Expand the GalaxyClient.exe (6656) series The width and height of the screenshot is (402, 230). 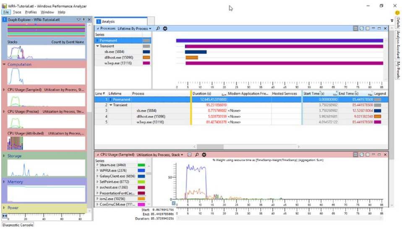click(97, 176)
